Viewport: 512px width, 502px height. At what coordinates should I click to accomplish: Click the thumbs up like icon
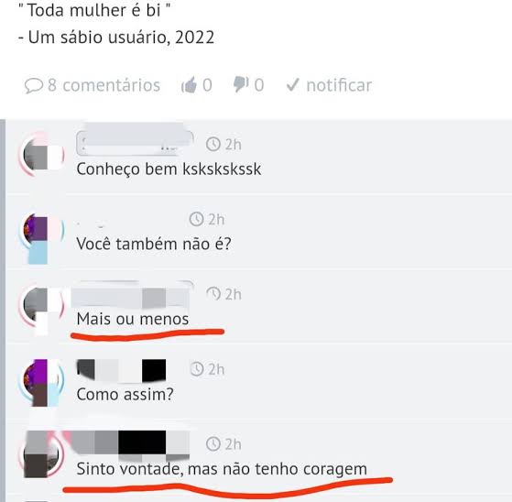pyautogui.click(x=189, y=85)
